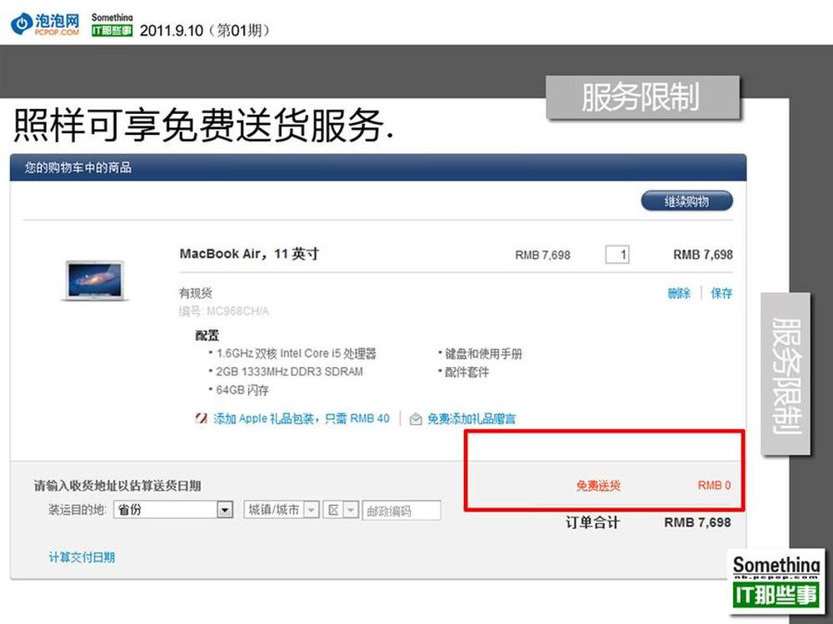Click the 保存 link
The width and height of the screenshot is (833, 624).
(x=721, y=293)
